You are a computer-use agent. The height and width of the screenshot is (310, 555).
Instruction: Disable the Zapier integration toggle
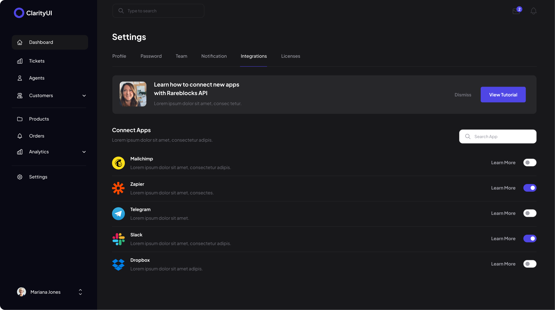click(x=530, y=188)
